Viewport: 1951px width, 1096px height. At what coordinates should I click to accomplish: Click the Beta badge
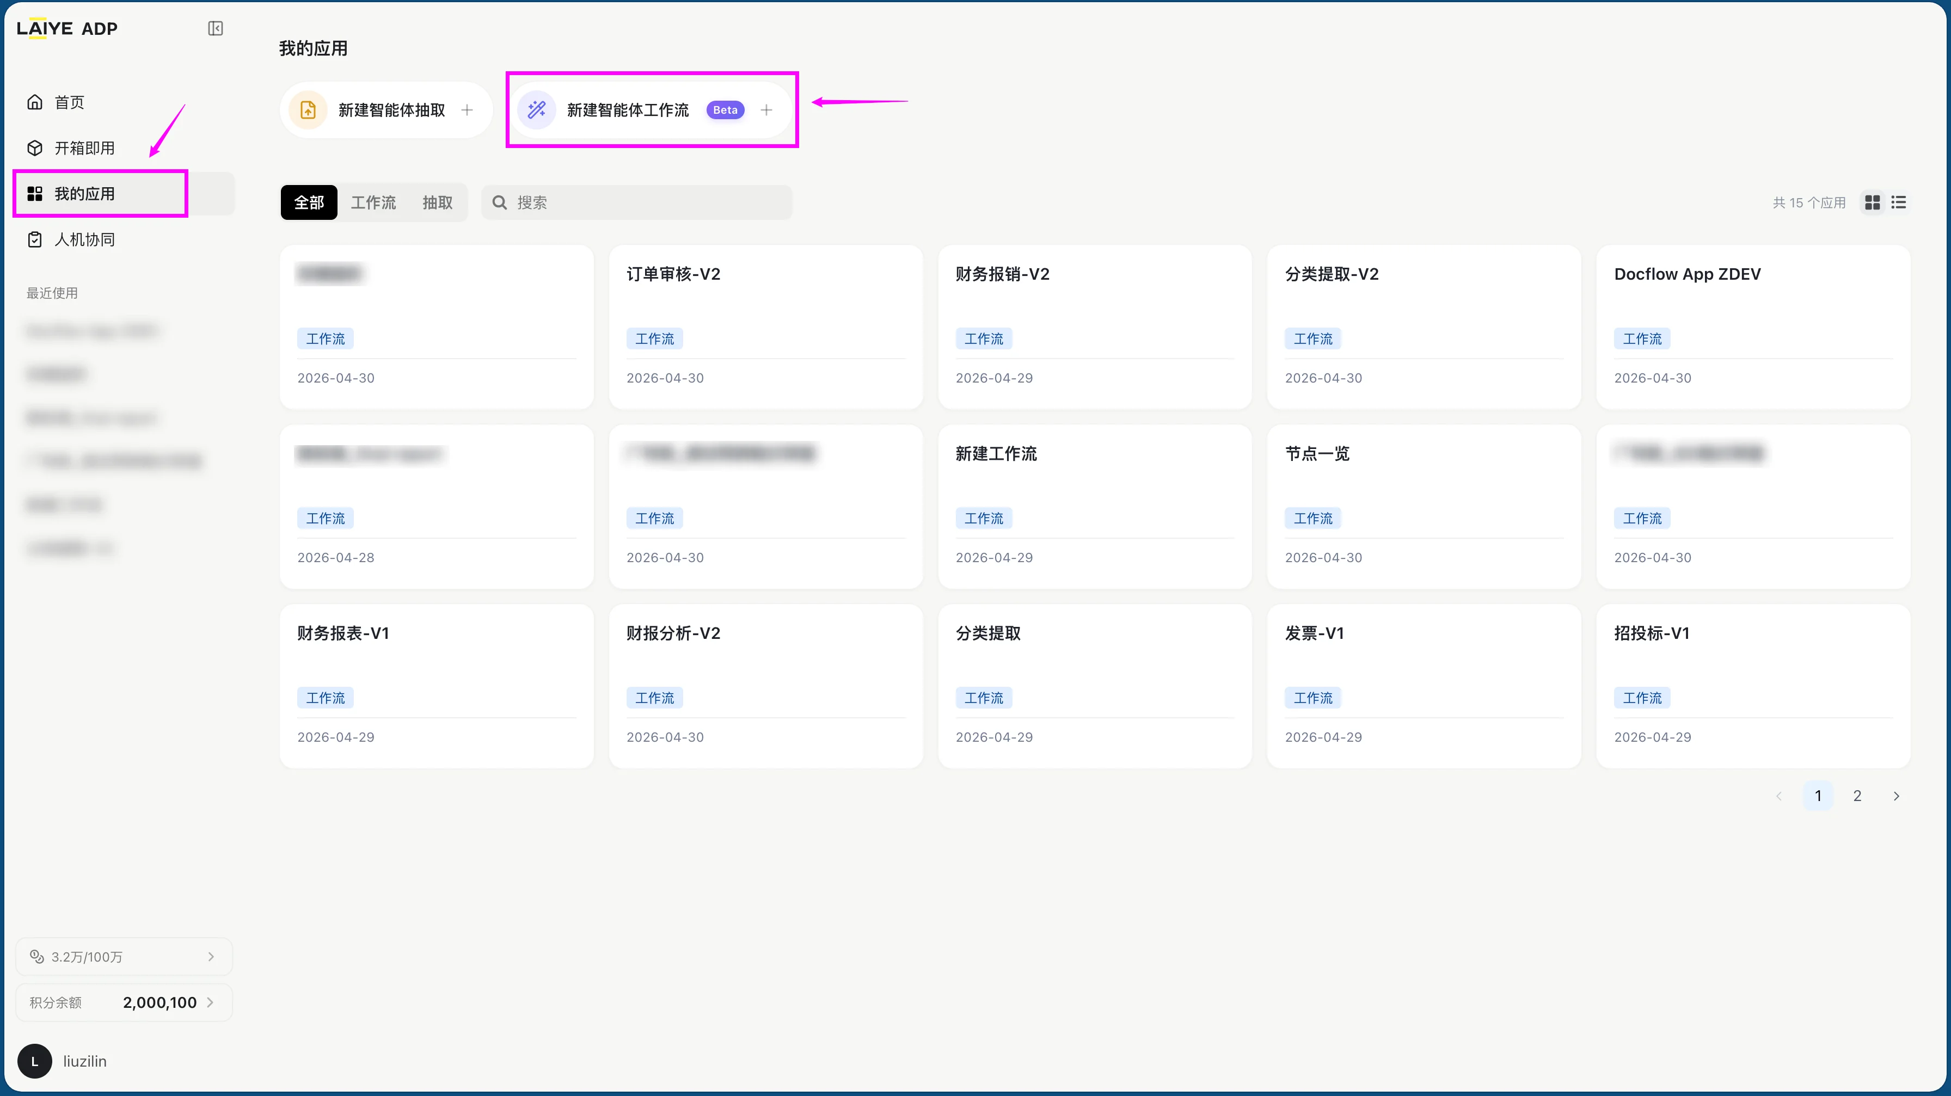pyautogui.click(x=725, y=110)
